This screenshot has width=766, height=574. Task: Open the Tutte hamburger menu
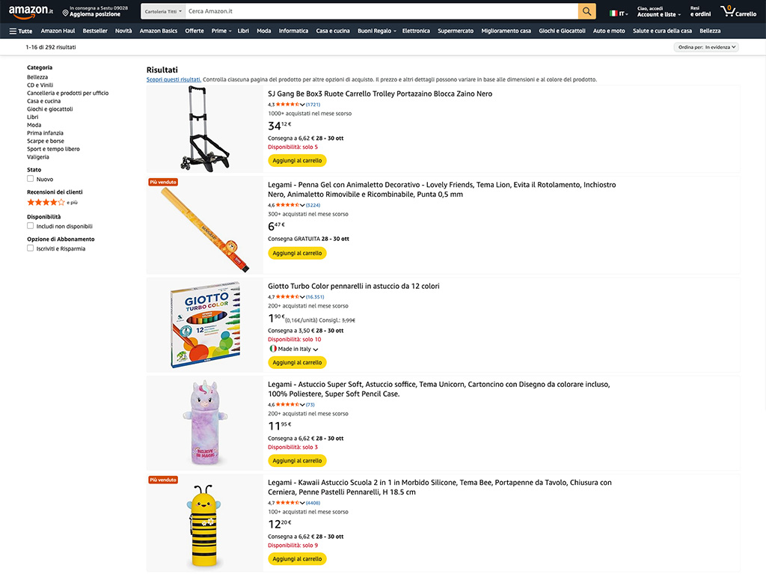[20, 31]
